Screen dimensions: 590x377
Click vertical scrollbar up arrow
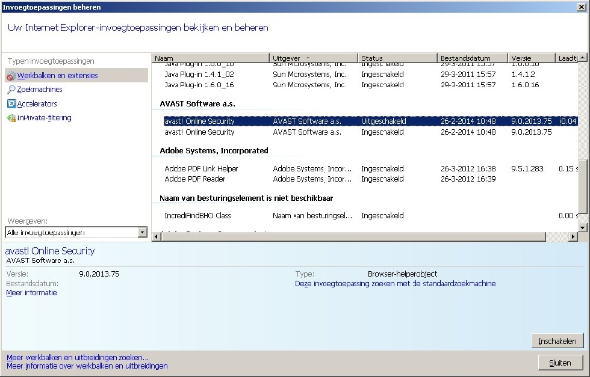pos(583,58)
